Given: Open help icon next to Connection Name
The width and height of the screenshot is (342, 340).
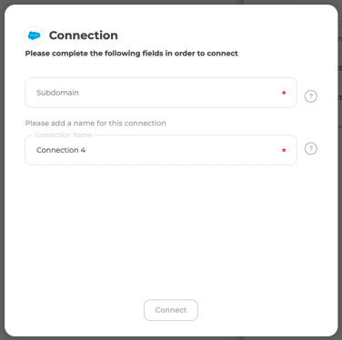Looking at the screenshot, I should [311, 148].
